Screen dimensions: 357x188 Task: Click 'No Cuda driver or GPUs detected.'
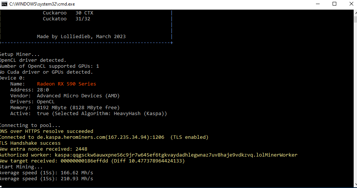pos(47,72)
